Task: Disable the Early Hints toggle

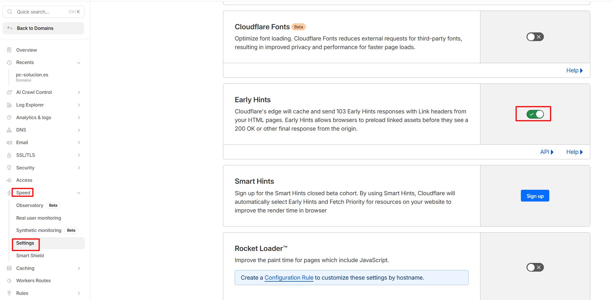Action: coord(535,114)
